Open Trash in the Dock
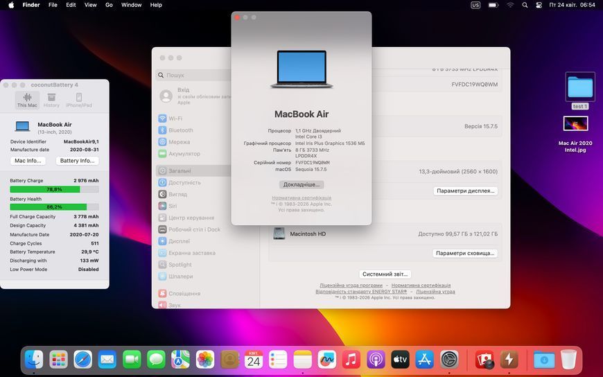 pos(569,360)
